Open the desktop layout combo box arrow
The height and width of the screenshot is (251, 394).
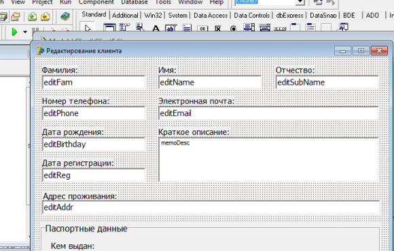point(300,3)
